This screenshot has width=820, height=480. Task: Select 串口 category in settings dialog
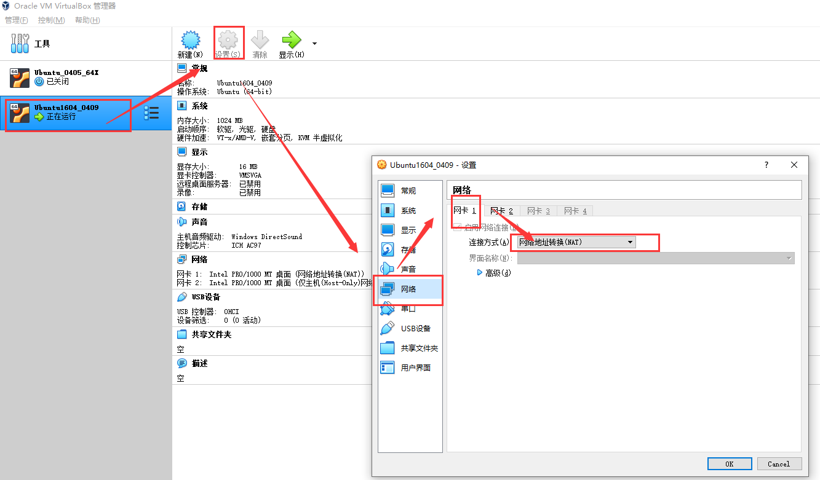[x=410, y=309]
